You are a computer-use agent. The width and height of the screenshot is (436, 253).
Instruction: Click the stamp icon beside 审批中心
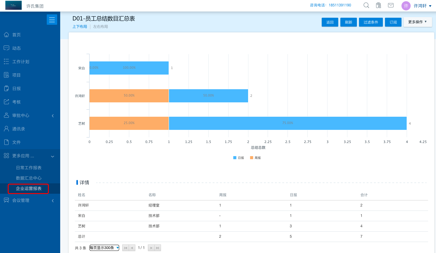point(6,115)
